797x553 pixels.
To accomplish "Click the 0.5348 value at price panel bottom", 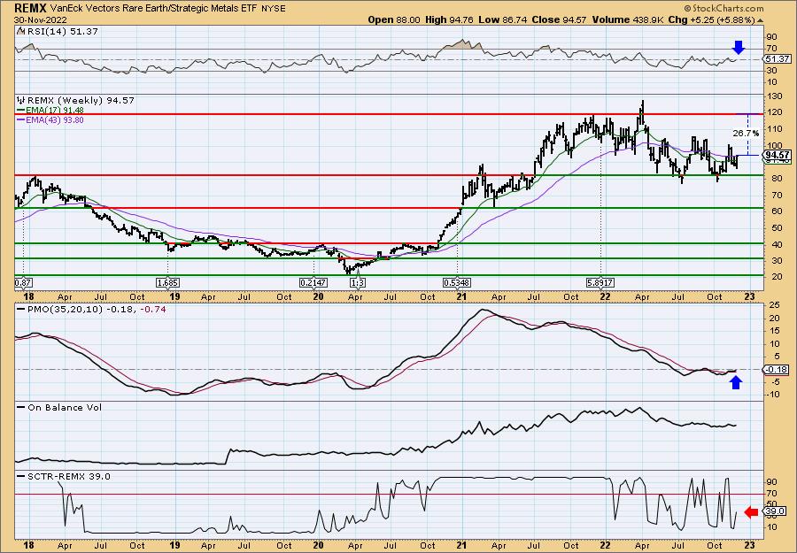I will (x=457, y=282).
